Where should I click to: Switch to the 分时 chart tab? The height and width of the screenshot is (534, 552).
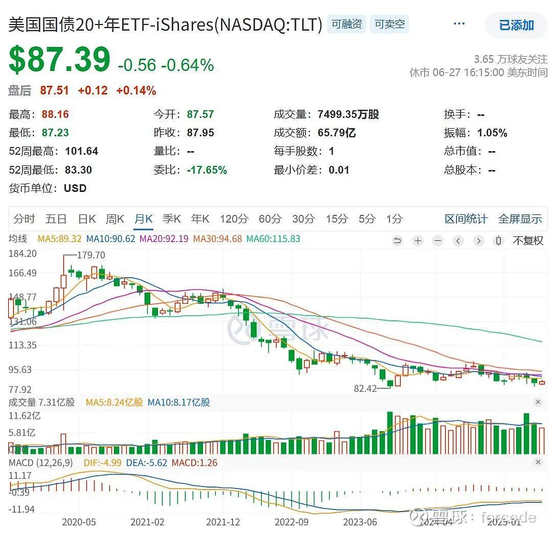pyautogui.click(x=24, y=219)
